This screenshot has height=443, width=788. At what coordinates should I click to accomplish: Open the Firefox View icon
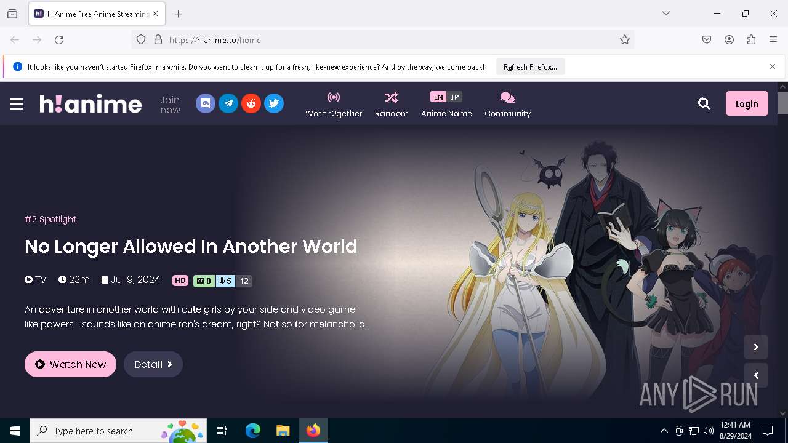tap(12, 14)
